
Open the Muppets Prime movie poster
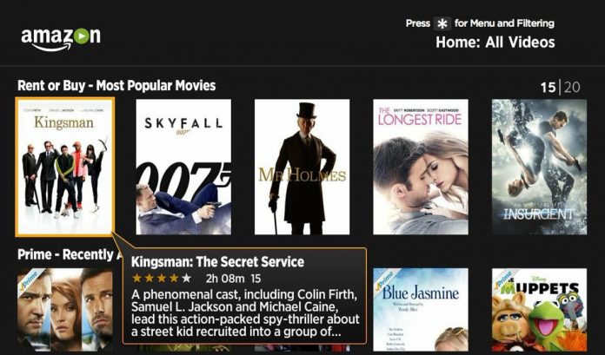point(540,310)
